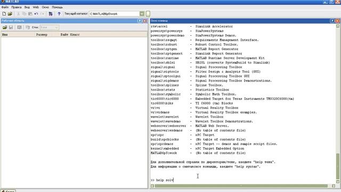Screen dimensions: 341x192
Task: Click 'Signal Processing Toolbox GUI' text
Action: coord(222,76)
